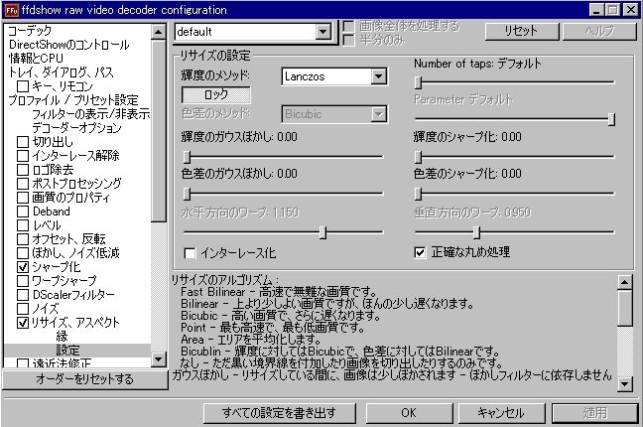Viewport: 643px width, 427px height.
Task: Click filter tree scrollbar up arrow
Action: 159,32
